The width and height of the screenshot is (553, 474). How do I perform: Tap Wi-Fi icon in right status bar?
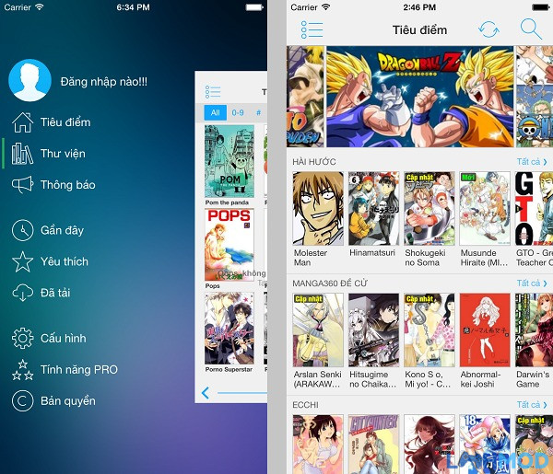click(326, 6)
